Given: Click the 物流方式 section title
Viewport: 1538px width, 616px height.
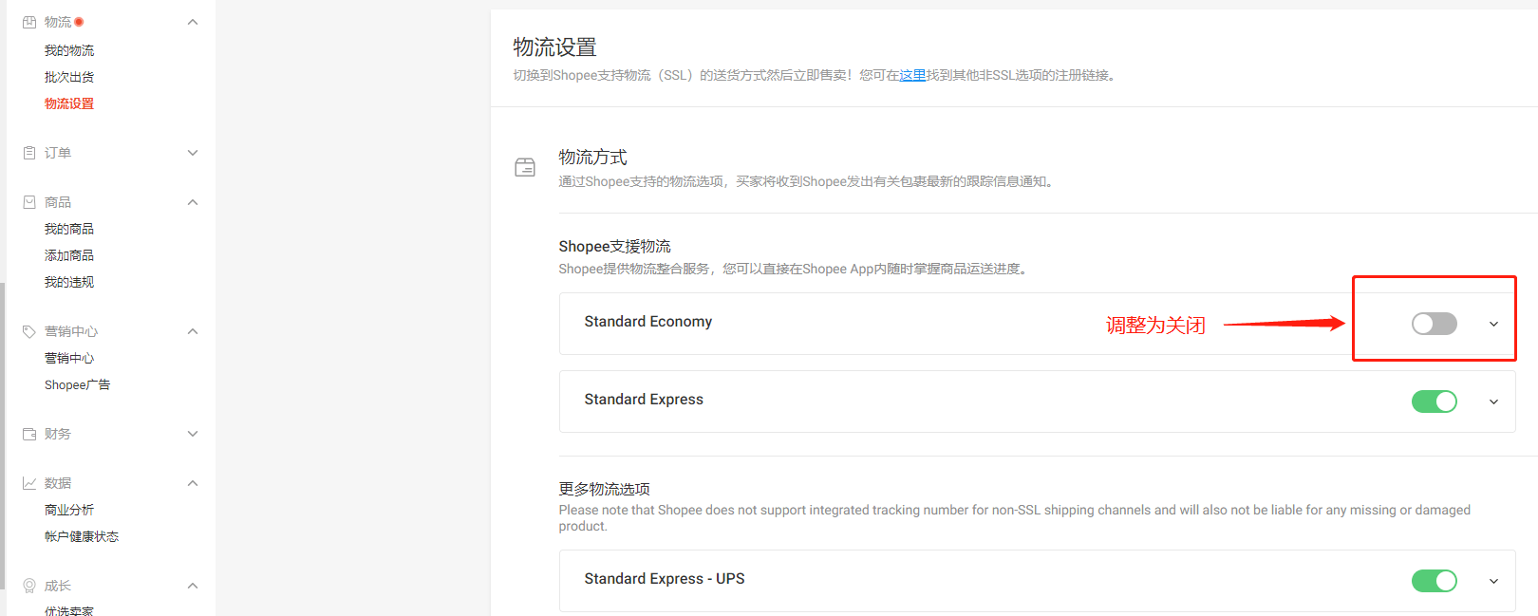Looking at the screenshot, I should click(x=592, y=158).
